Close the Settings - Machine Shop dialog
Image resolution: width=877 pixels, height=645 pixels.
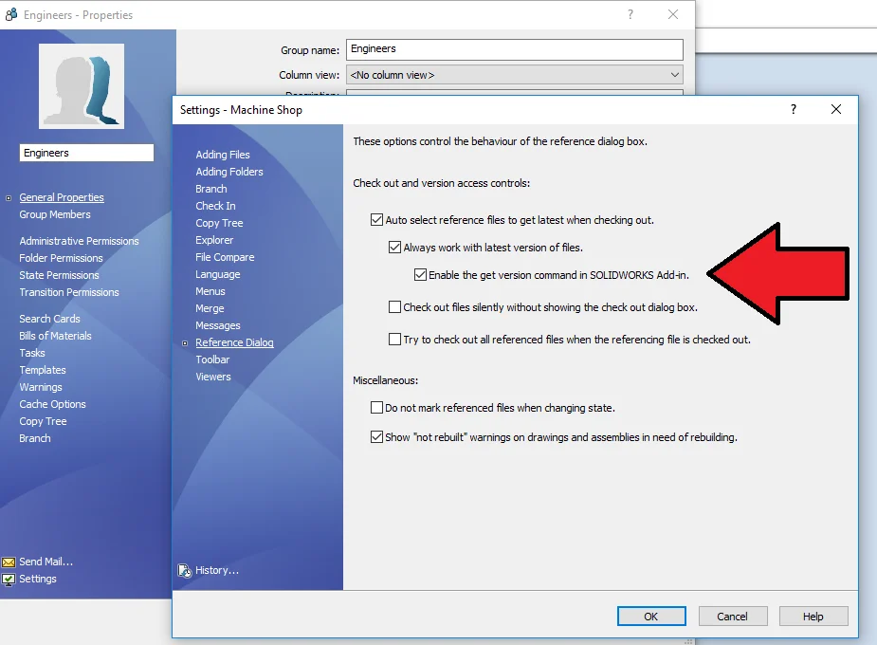click(835, 109)
